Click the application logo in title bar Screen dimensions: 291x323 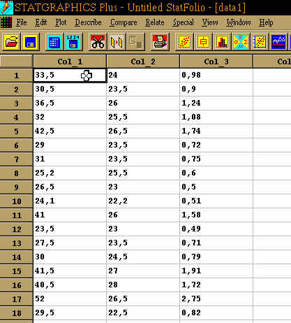[6, 8]
